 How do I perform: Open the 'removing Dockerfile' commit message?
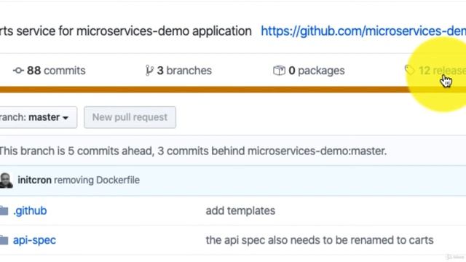[x=97, y=180]
